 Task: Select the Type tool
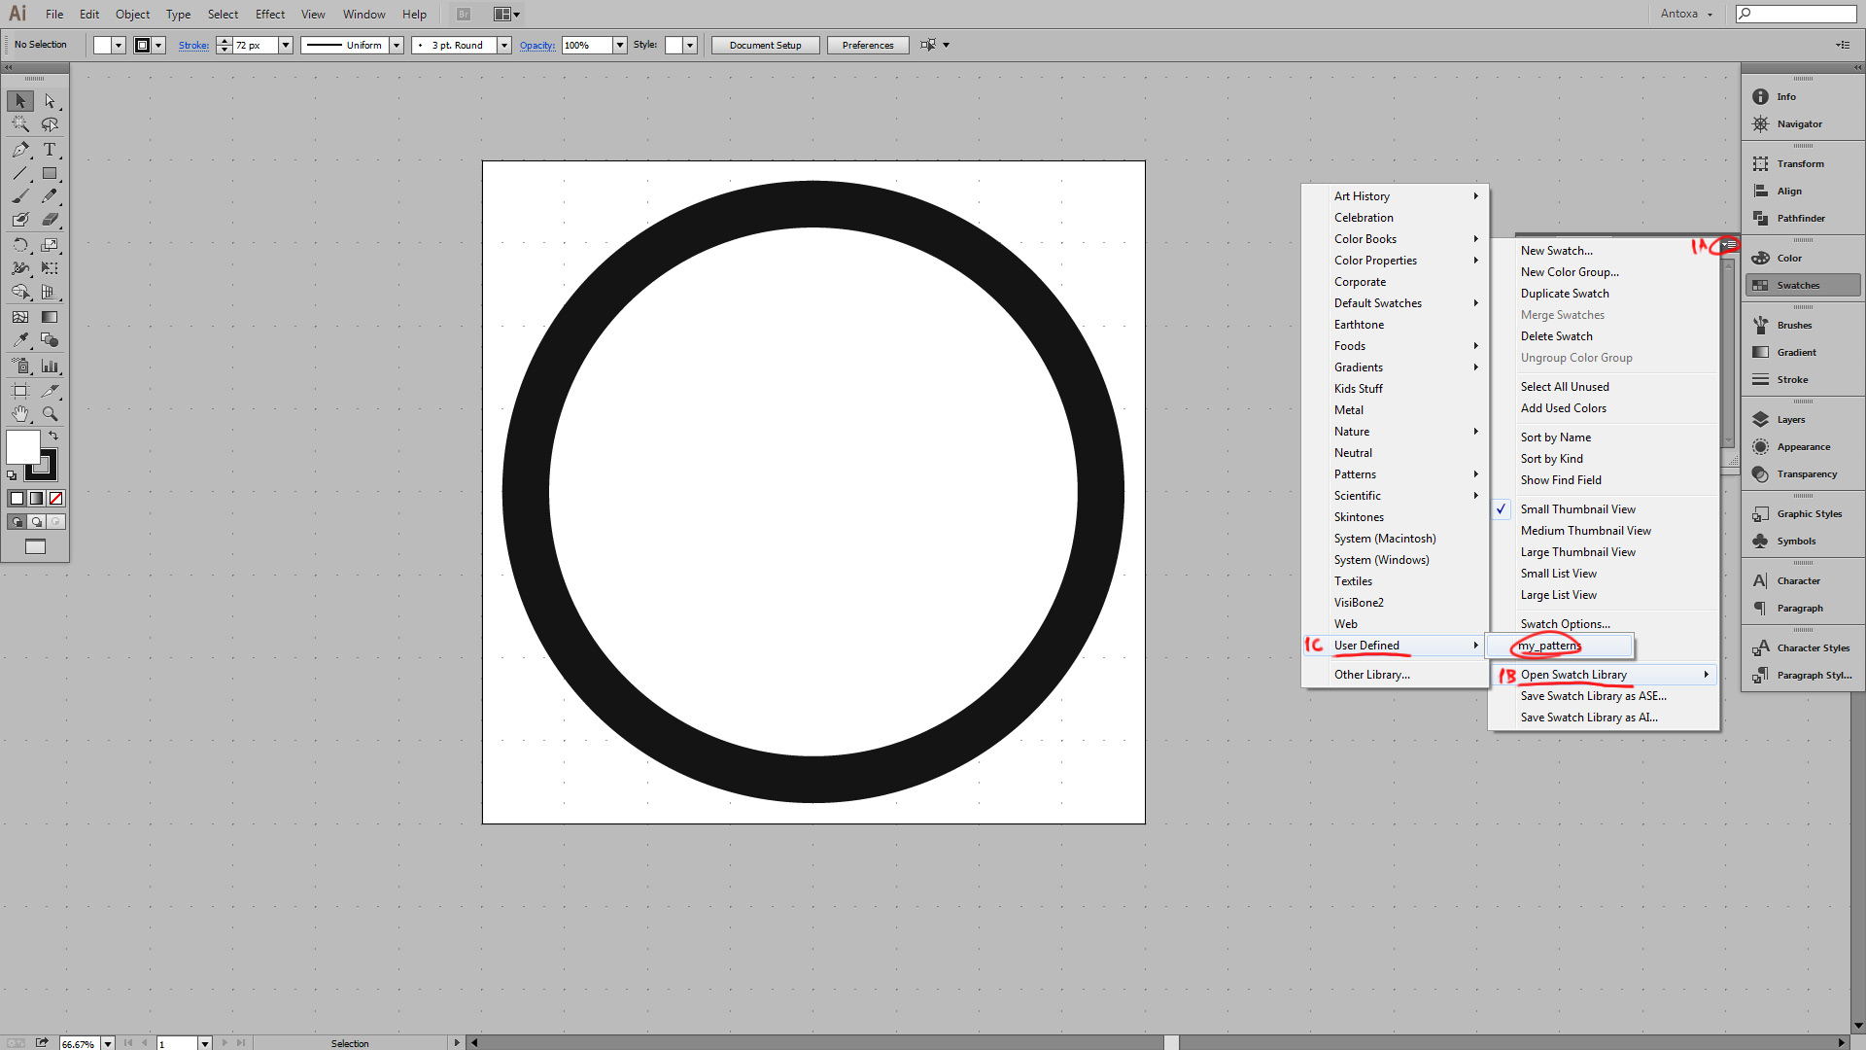tap(50, 150)
